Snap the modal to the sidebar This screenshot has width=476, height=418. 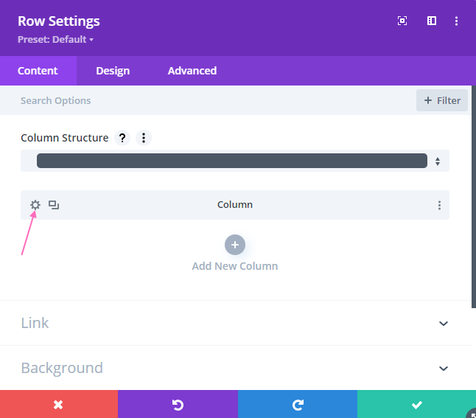pyautogui.click(x=431, y=21)
